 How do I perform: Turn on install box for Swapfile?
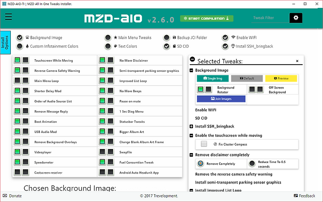tap(102, 152)
